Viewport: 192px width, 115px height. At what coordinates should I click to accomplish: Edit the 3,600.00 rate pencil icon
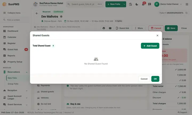(176, 70)
